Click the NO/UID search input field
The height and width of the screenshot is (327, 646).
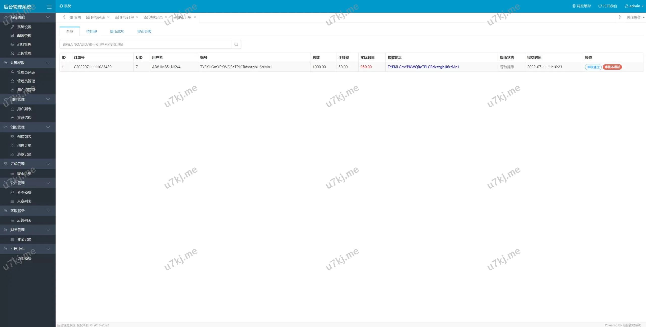pyautogui.click(x=145, y=44)
